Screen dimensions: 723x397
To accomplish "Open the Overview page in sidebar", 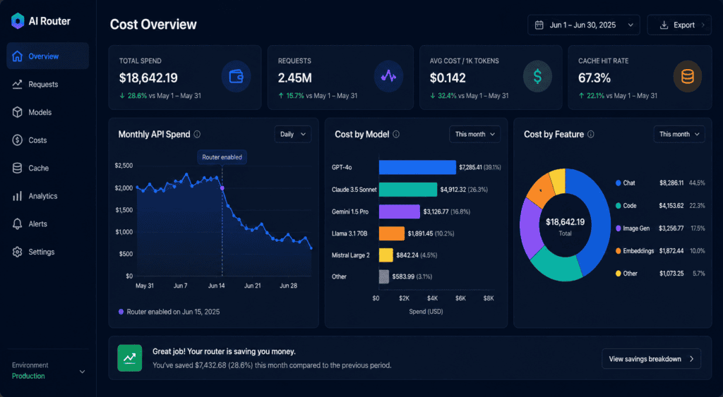I will click(47, 56).
